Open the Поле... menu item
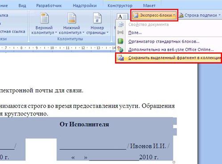The height and width of the screenshot is (164, 222). (169, 32)
